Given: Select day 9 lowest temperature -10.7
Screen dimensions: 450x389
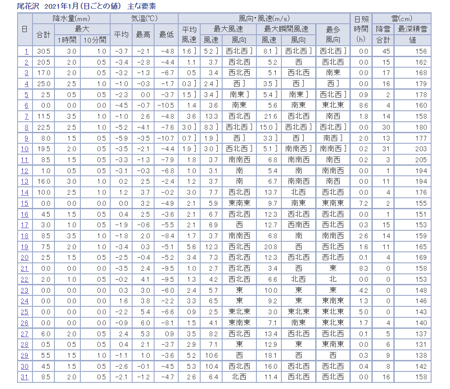Looking at the screenshot, I should click(x=166, y=138).
